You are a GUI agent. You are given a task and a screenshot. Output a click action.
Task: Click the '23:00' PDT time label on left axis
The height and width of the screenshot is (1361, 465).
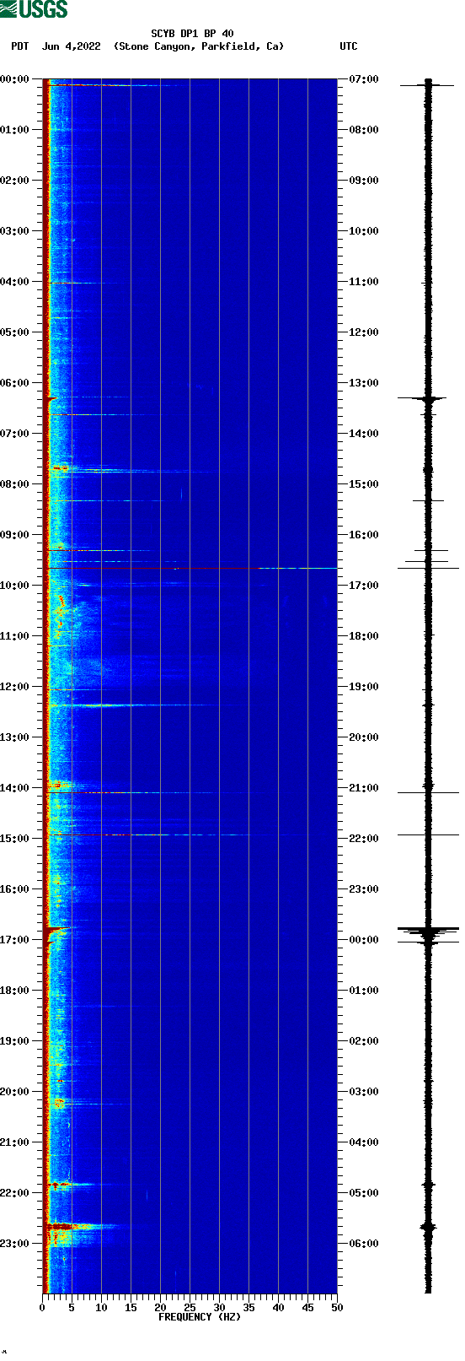tap(15, 1244)
